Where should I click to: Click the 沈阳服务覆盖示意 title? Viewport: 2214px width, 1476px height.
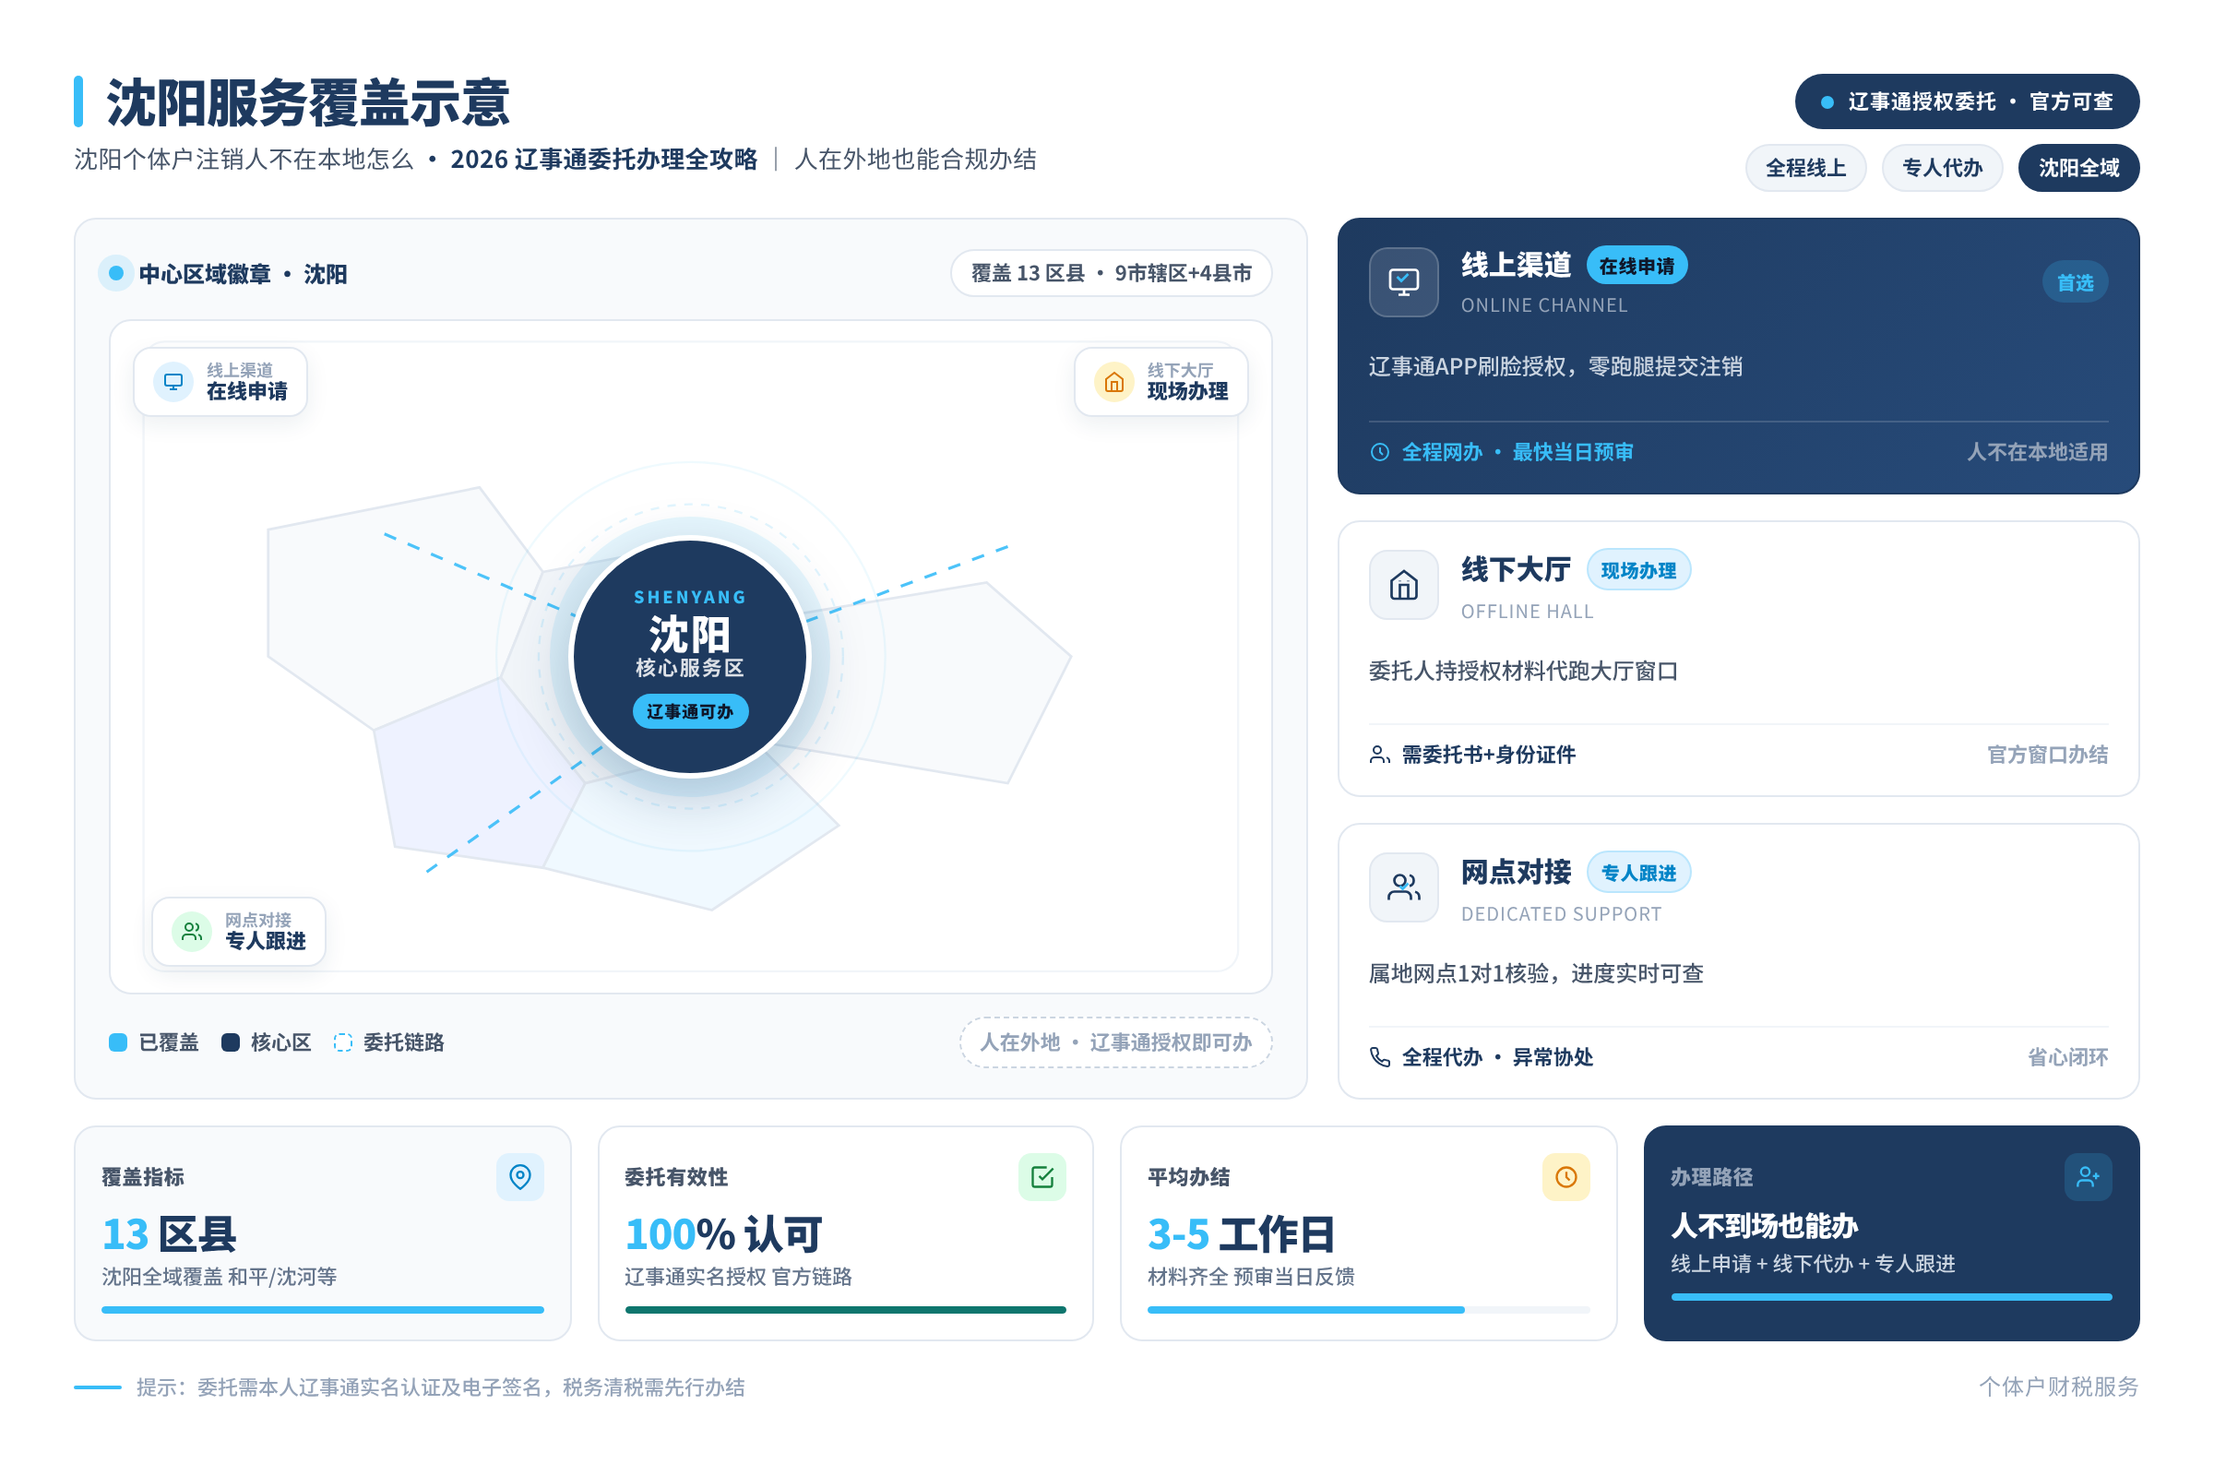(x=308, y=101)
